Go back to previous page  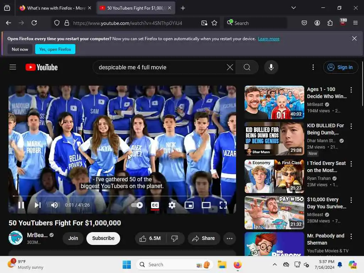tap(9, 23)
